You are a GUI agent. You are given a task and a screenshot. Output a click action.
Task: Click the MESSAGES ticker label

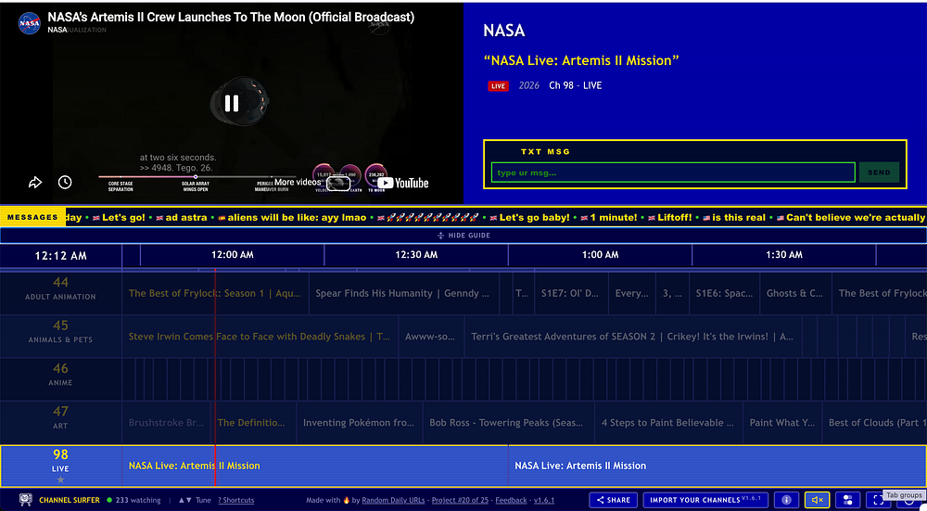coord(32,218)
